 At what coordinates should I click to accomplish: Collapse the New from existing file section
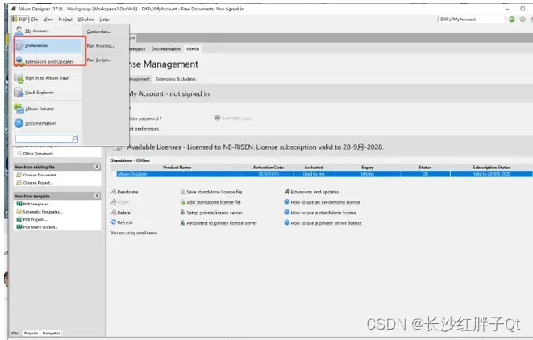pos(97,167)
